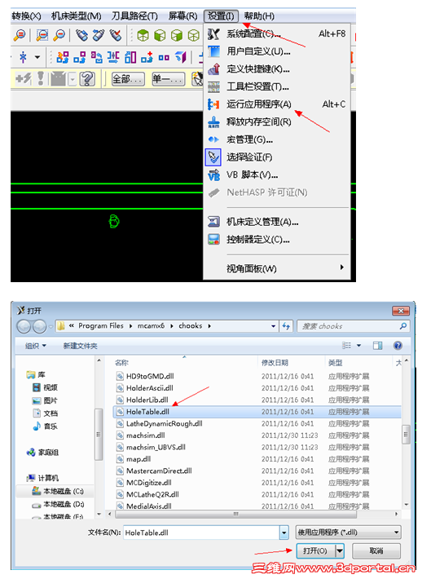Click the 工具栏设置 toolbar states icon
431x579 pixels.
click(213, 86)
